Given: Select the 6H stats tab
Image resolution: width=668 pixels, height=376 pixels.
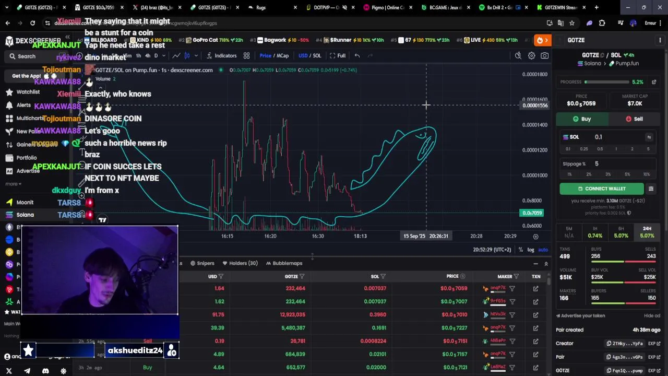Looking at the screenshot, I should 621,232.
